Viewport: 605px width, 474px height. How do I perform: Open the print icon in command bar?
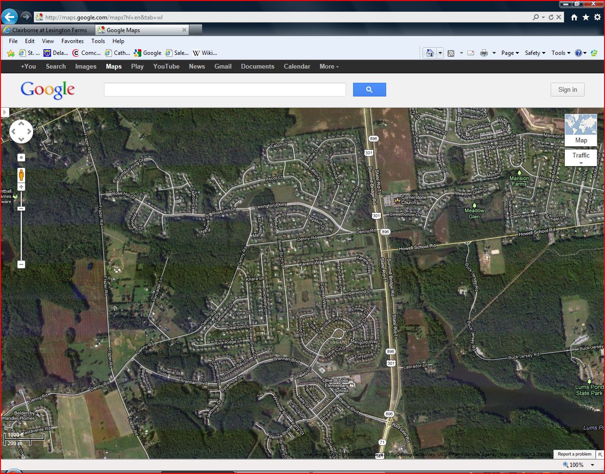484,53
